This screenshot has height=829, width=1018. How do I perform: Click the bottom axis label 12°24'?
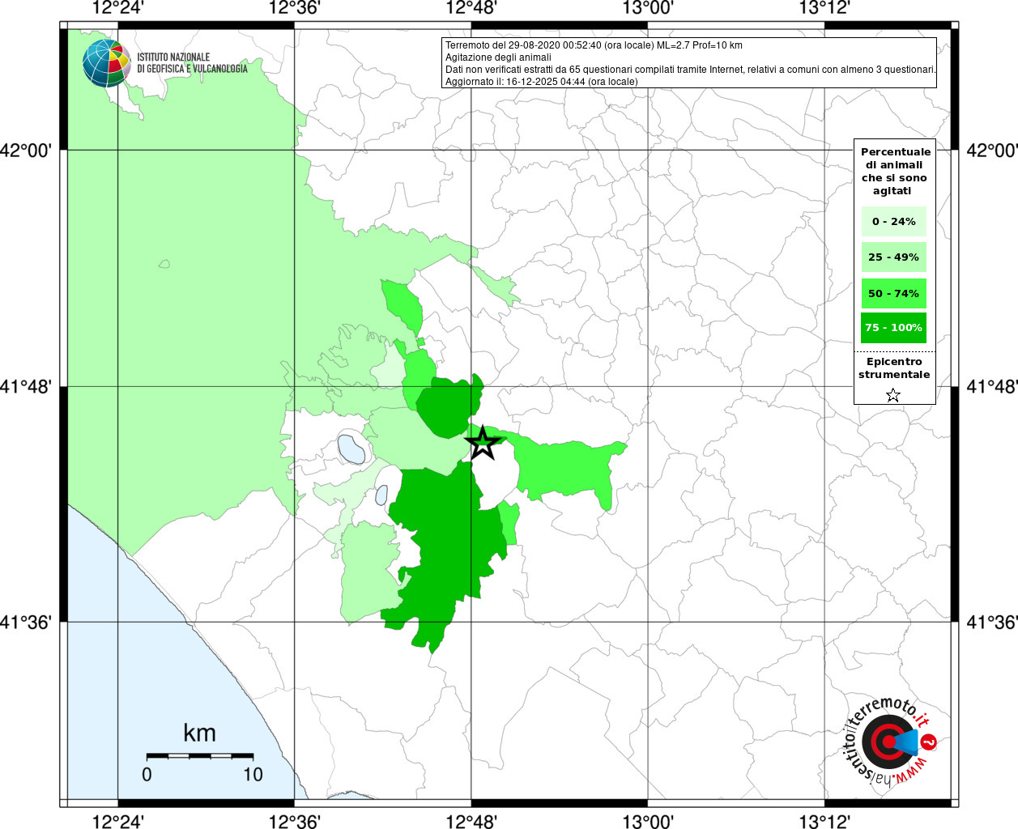pos(118,821)
